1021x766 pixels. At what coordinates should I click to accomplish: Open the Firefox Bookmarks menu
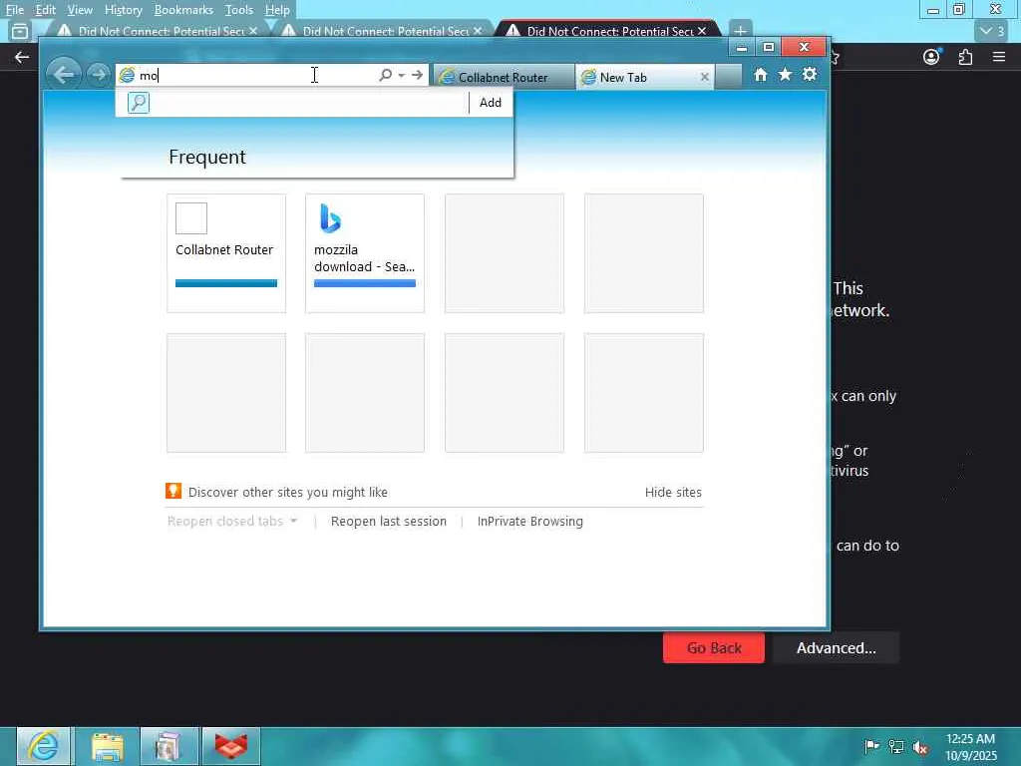point(183,10)
